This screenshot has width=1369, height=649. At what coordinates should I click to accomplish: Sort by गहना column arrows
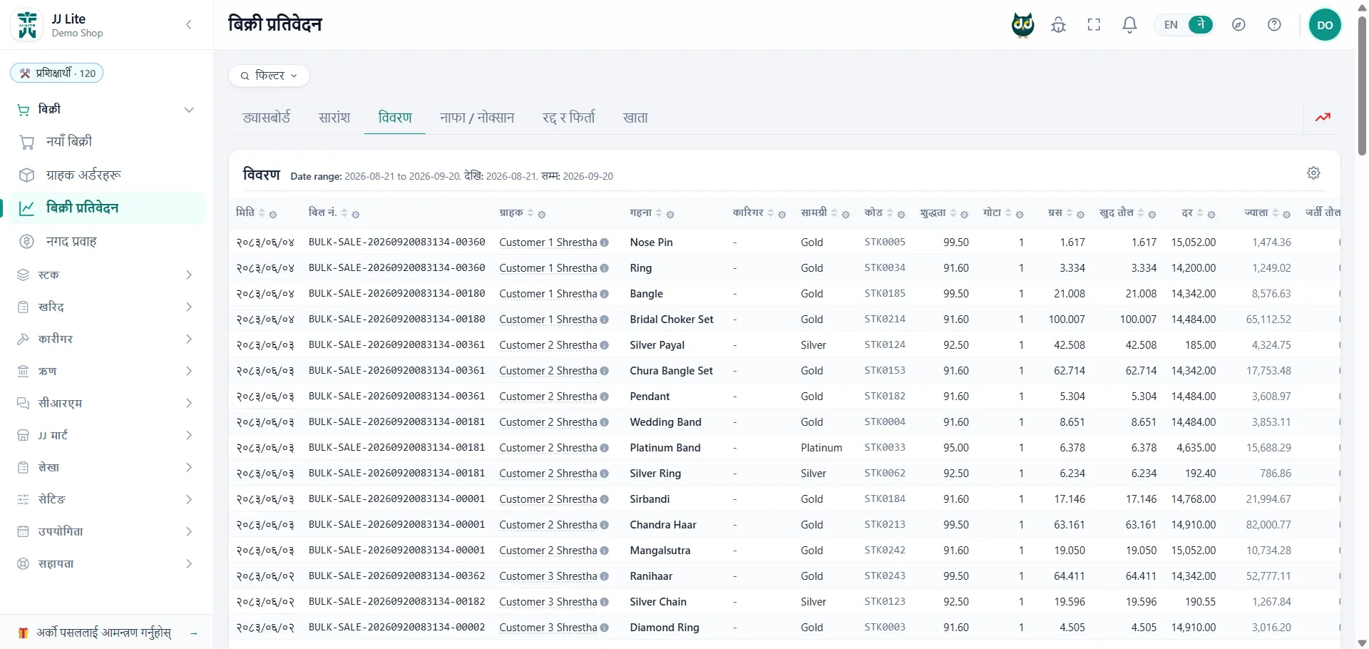(x=659, y=213)
